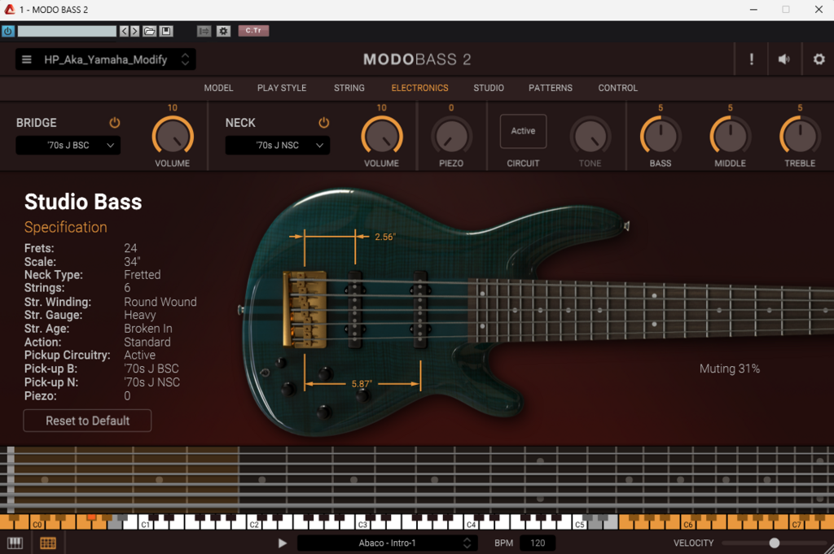Click the Reset to Default button

click(x=87, y=421)
